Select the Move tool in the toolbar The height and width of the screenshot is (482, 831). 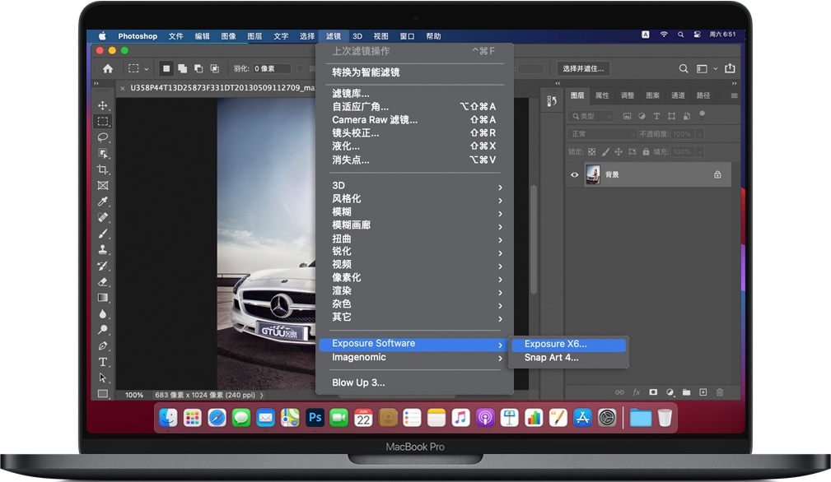coord(102,105)
